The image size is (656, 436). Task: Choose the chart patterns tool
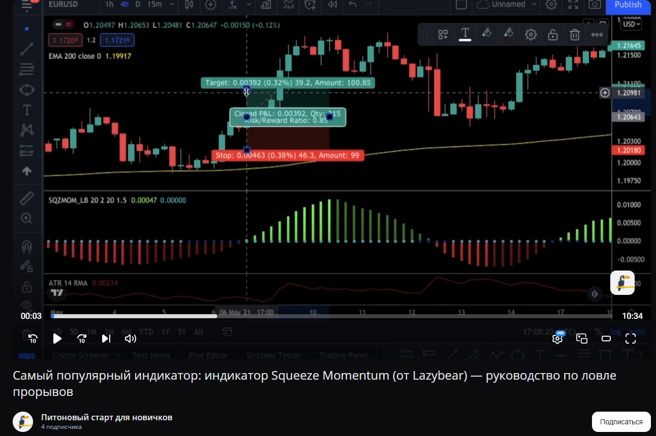pyautogui.click(x=26, y=130)
